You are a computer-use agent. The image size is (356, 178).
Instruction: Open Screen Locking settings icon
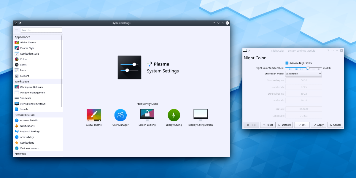point(147,115)
